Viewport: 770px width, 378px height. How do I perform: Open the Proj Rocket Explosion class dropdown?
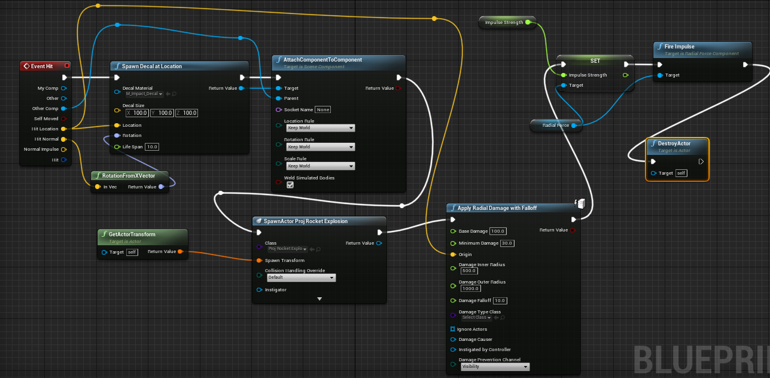point(287,249)
